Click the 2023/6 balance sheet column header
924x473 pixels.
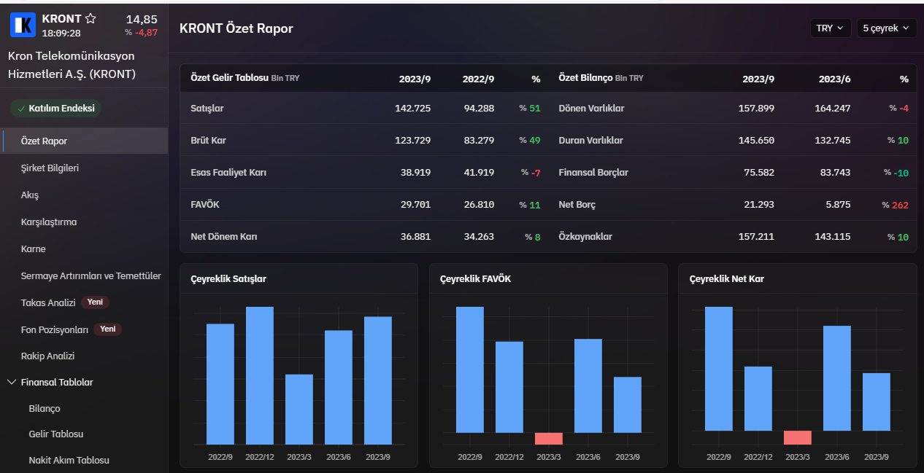tap(834, 79)
